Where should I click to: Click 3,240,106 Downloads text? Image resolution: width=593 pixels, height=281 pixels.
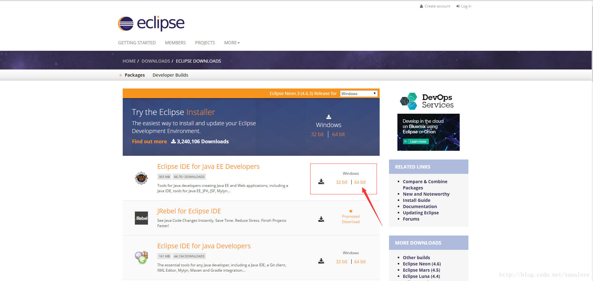(203, 141)
